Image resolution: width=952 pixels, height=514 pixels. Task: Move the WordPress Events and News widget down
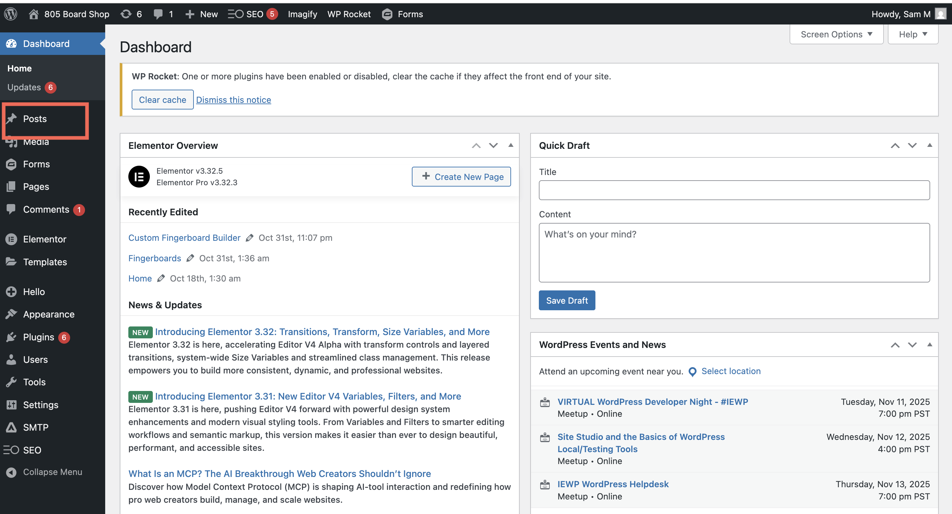tap(912, 345)
